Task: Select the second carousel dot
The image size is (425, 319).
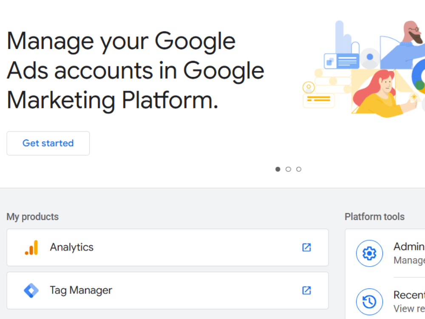Action: click(289, 169)
